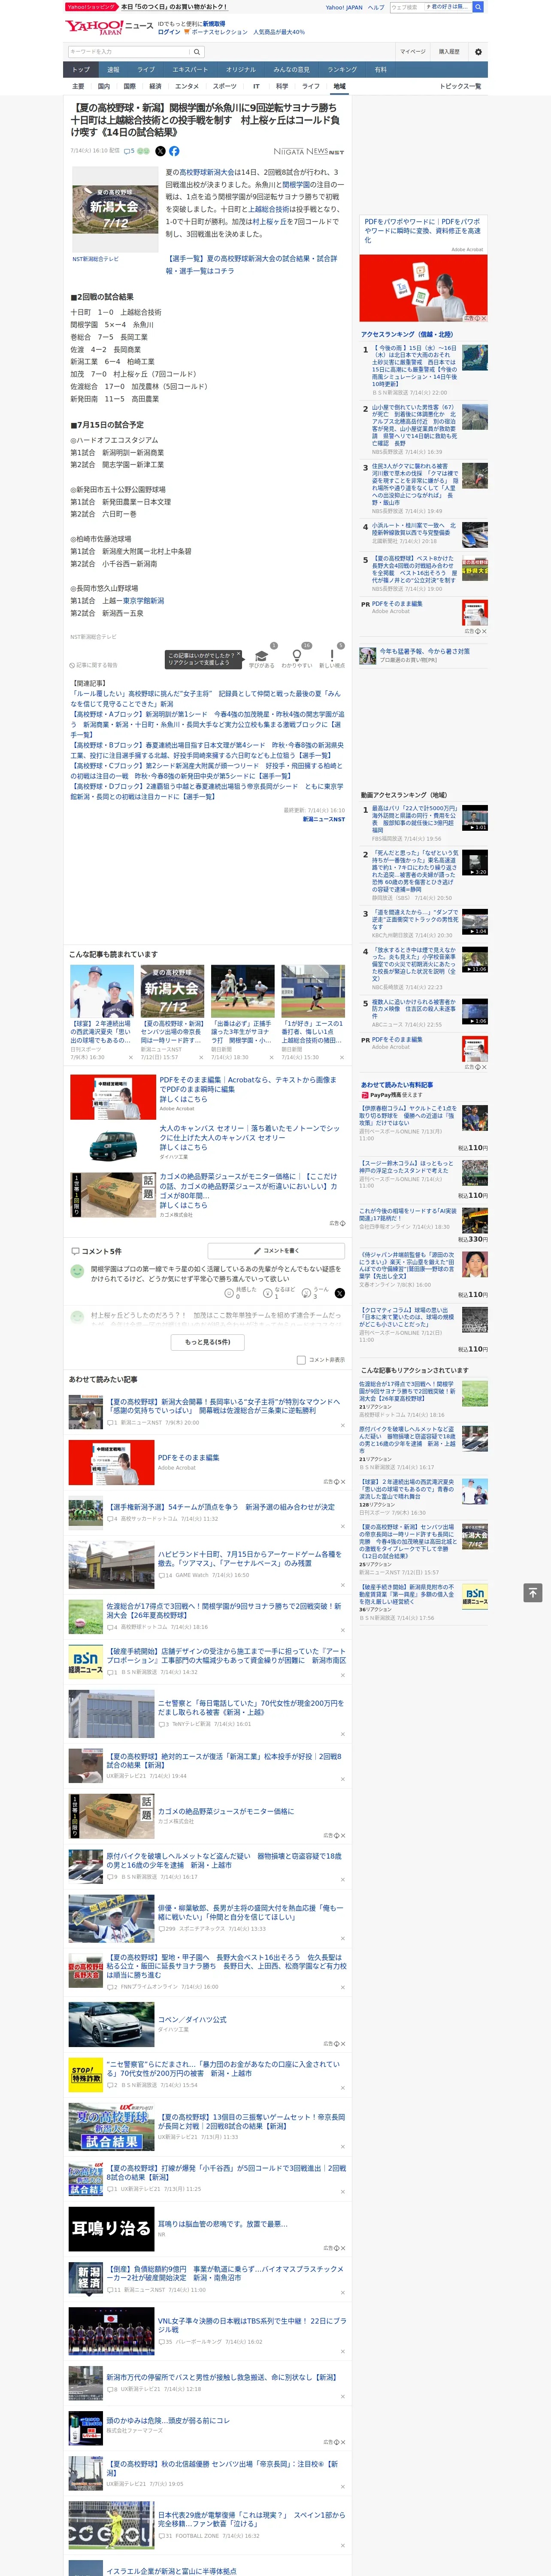The image size is (551, 2576).
Task: Open related link about ルール覆したい 女子主将
Action: 206,698
